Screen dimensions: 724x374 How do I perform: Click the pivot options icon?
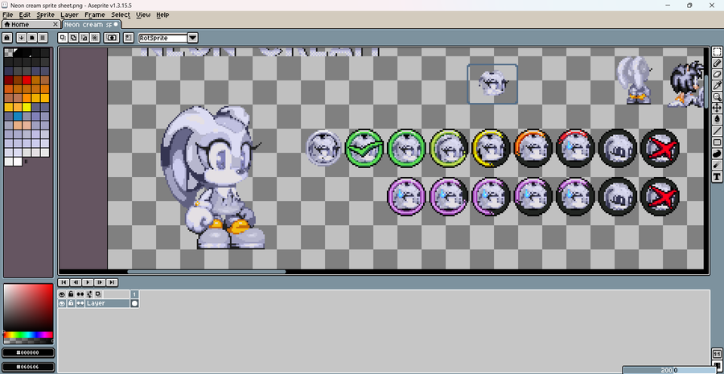(x=129, y=38)
